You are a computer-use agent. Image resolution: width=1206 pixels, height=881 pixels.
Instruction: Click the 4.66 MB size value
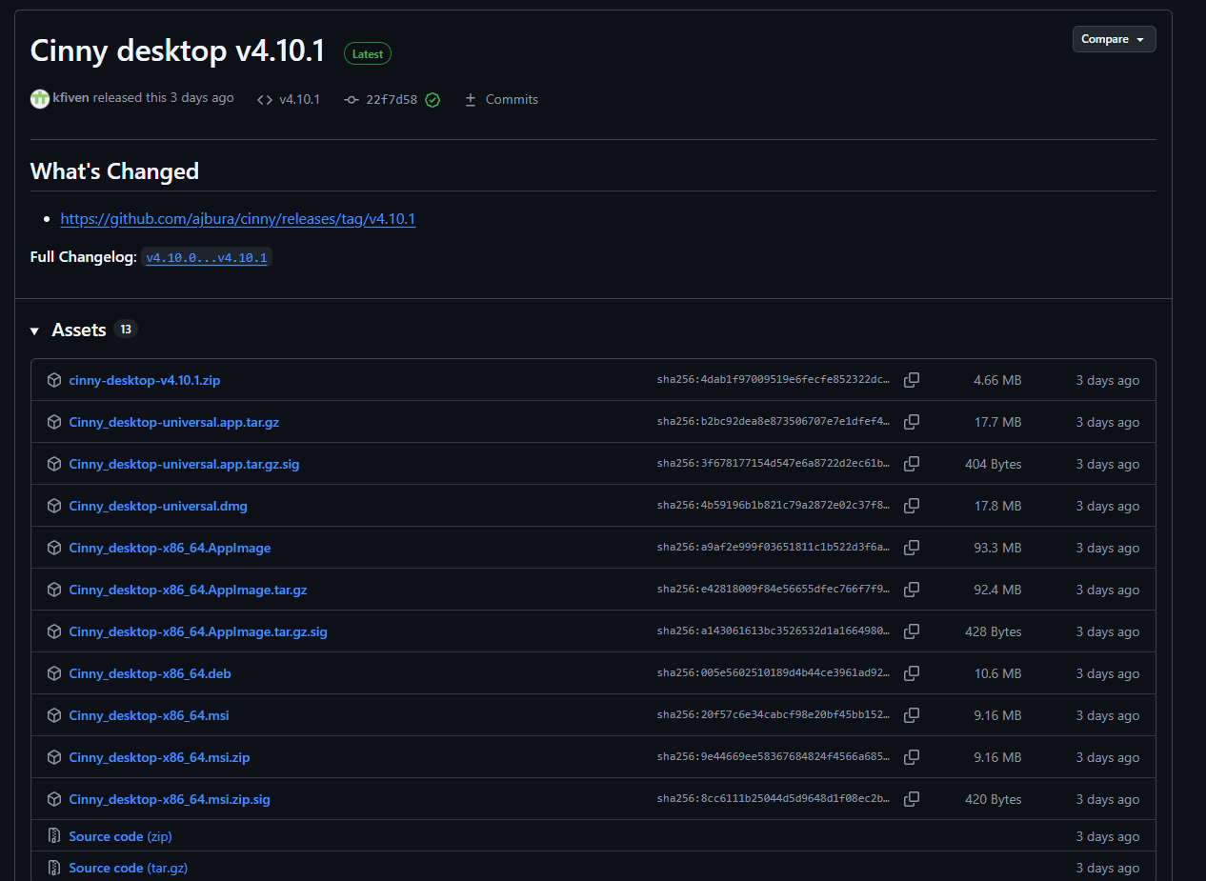(997, 380)
